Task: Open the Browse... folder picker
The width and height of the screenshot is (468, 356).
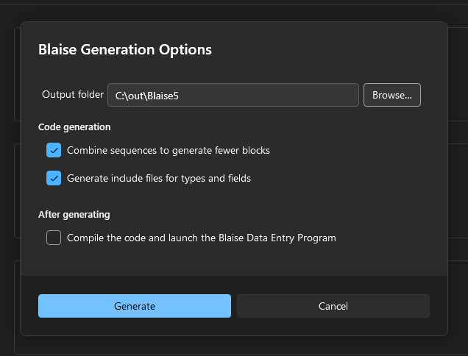Action: [392, 95]
